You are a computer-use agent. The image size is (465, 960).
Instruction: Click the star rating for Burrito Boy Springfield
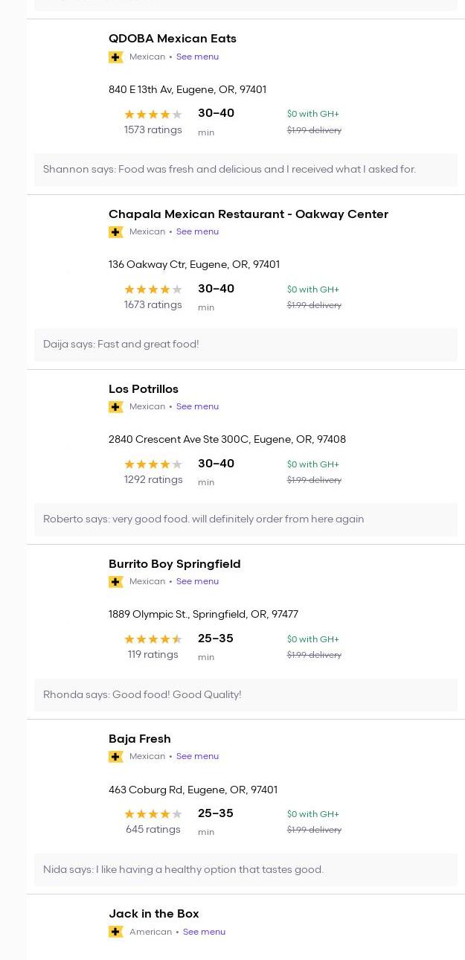(x=153, y=639)
